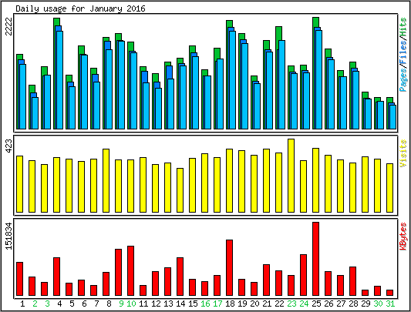Select the hits bar group for day 31
Image resolution: width=411 pixels, height=312 pixels.
pyautogui.click(x=392, y=113)
